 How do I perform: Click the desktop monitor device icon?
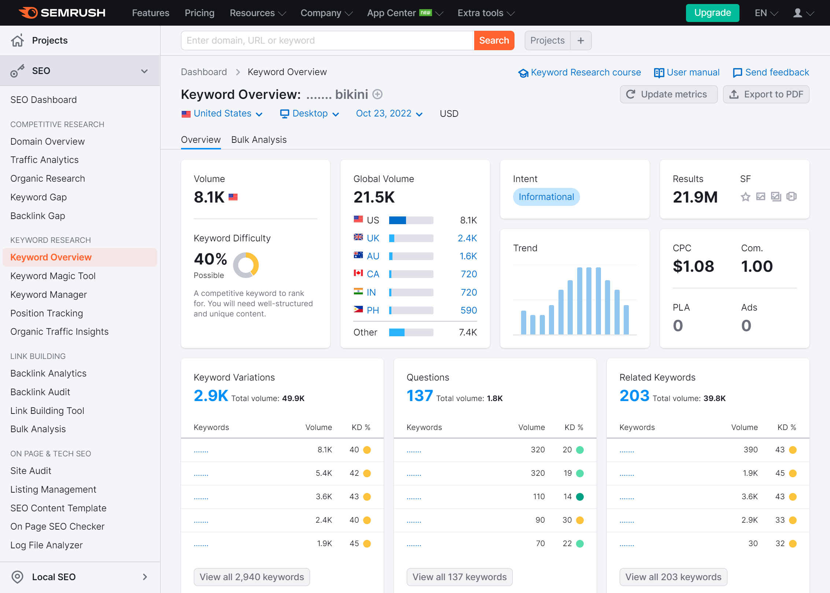tap(285, 114)
